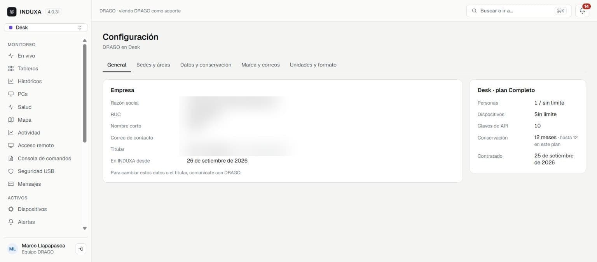Click the search magnifier icon
Image resolution: width=597 pixels, height=262 pixels.
474,11
